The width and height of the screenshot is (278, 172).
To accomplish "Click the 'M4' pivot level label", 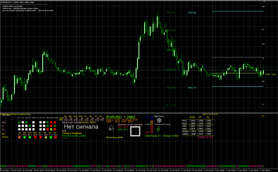I will pyautogui.click(x=263, y=7).
